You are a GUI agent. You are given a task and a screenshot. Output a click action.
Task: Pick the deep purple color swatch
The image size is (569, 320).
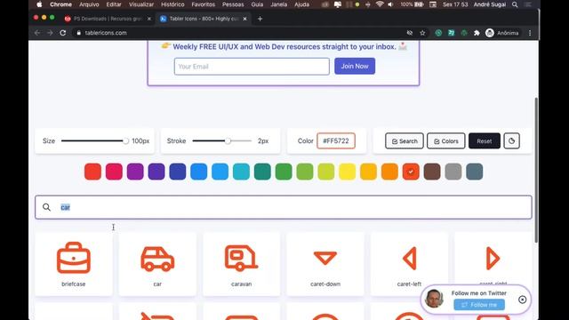[x=156, y=172]
